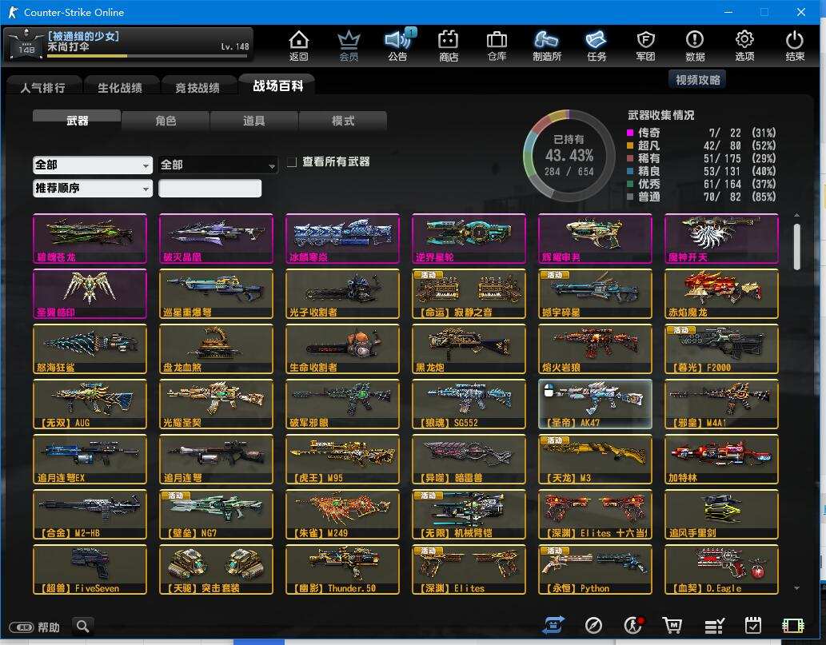Viewport: 826px width, 645px height.
Task: Select the 冰麟寒炎 weapon card
Action: tap(342, 238)
